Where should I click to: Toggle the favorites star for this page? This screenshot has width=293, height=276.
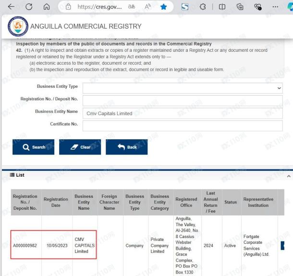[x=163, y=7]
